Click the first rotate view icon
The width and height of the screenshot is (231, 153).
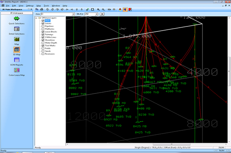pyautogui.click(x=48, y=10)
